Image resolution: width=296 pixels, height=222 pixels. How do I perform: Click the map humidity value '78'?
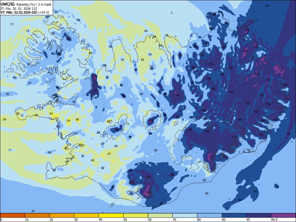tap(167, 35)
